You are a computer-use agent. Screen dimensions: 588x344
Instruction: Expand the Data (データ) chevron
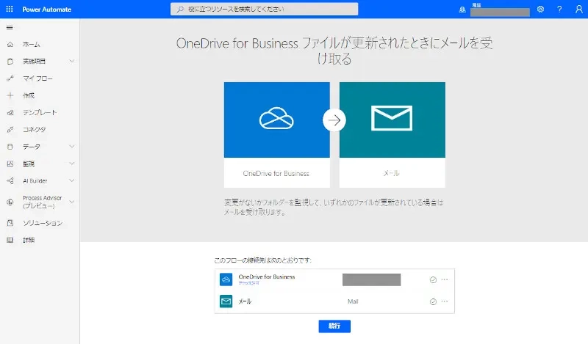[x=71, y=147]
